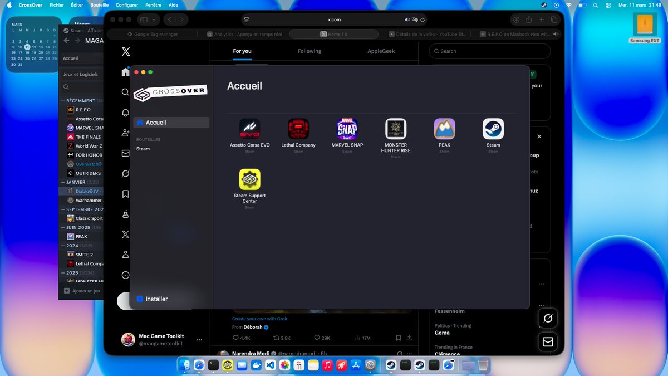
Task: Open X Explore search icon in sidebar
Action: point(126,92)
